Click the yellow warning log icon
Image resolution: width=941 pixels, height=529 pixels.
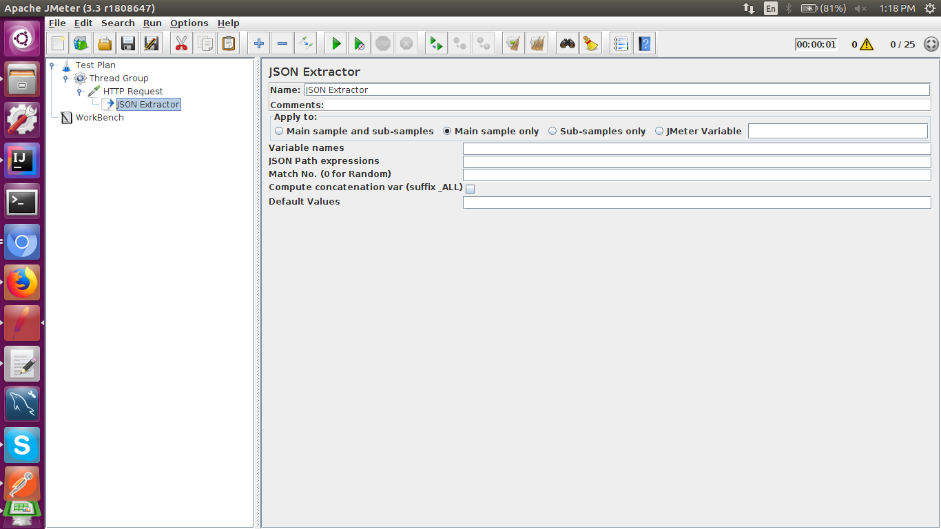pyautogui.click(x=867, y=44)
